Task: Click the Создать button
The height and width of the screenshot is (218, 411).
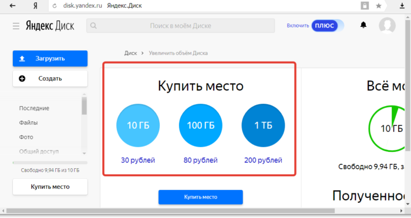Action: click(x=50, y=79)
